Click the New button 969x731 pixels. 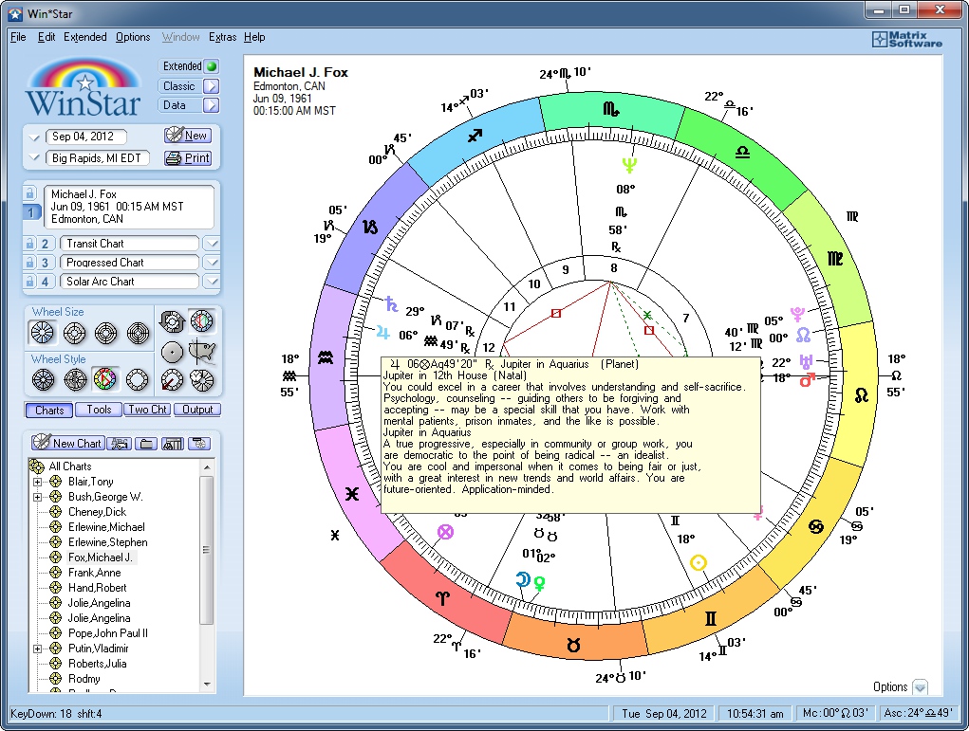pos(189,136)
